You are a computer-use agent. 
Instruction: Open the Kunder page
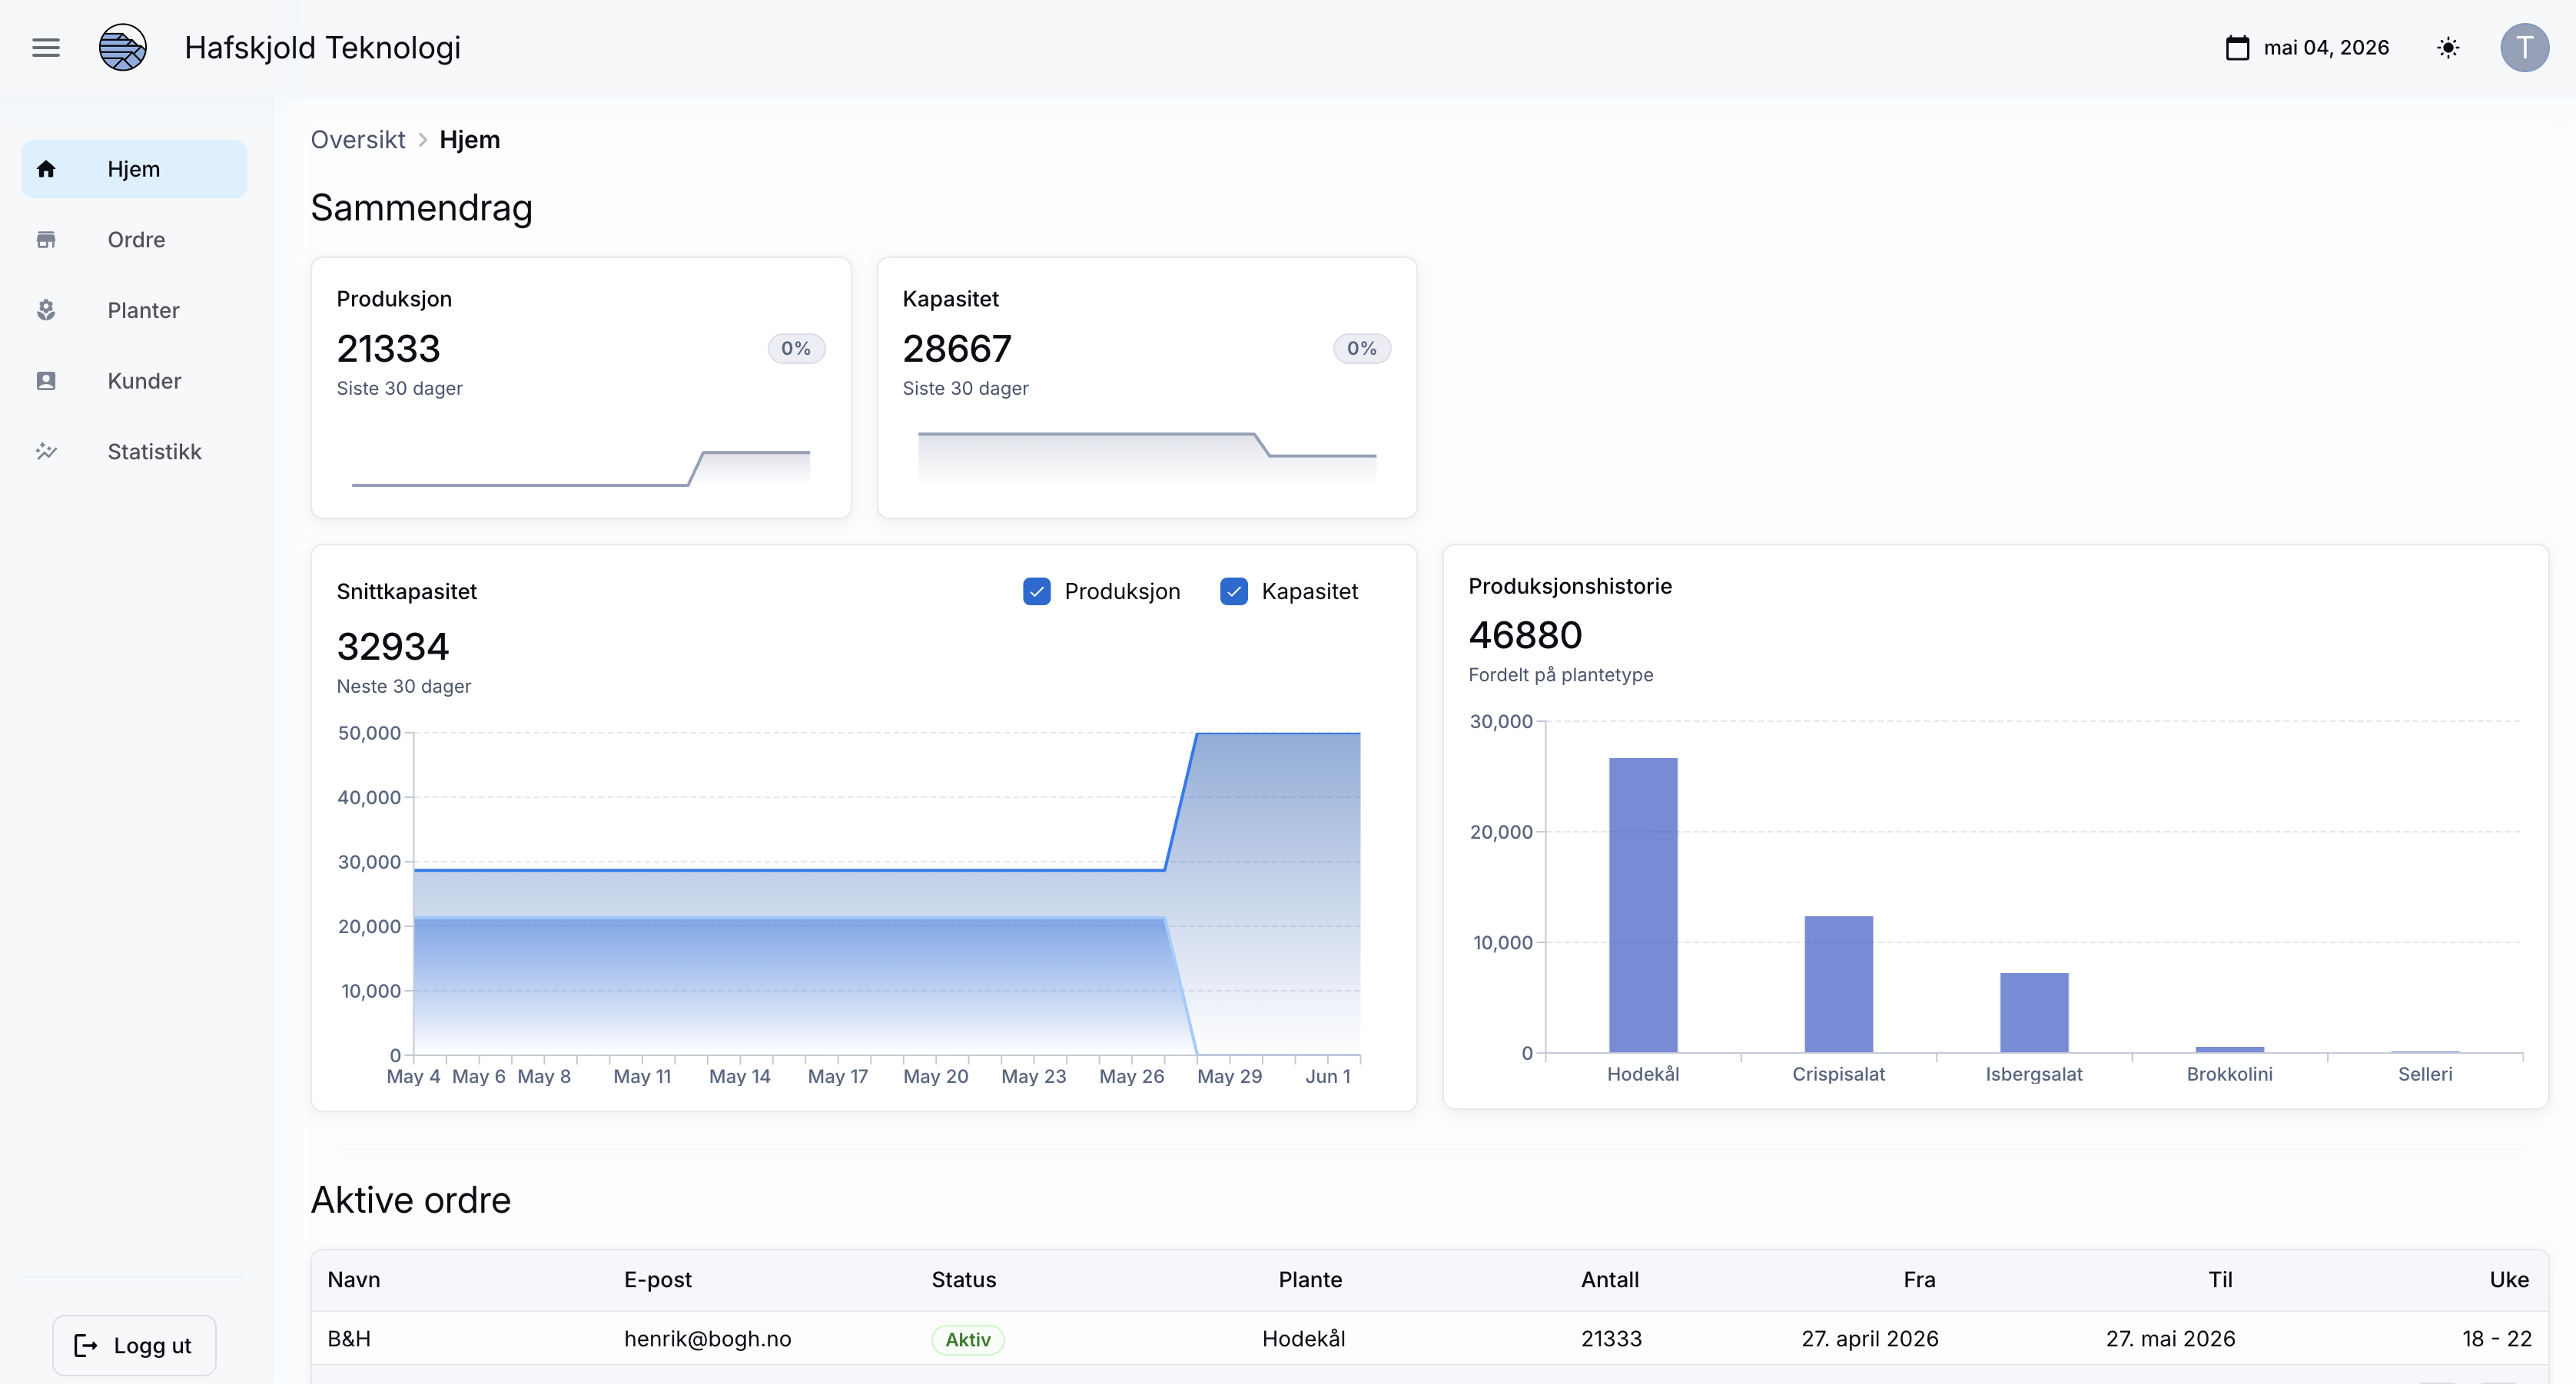(x=134, y=381)
